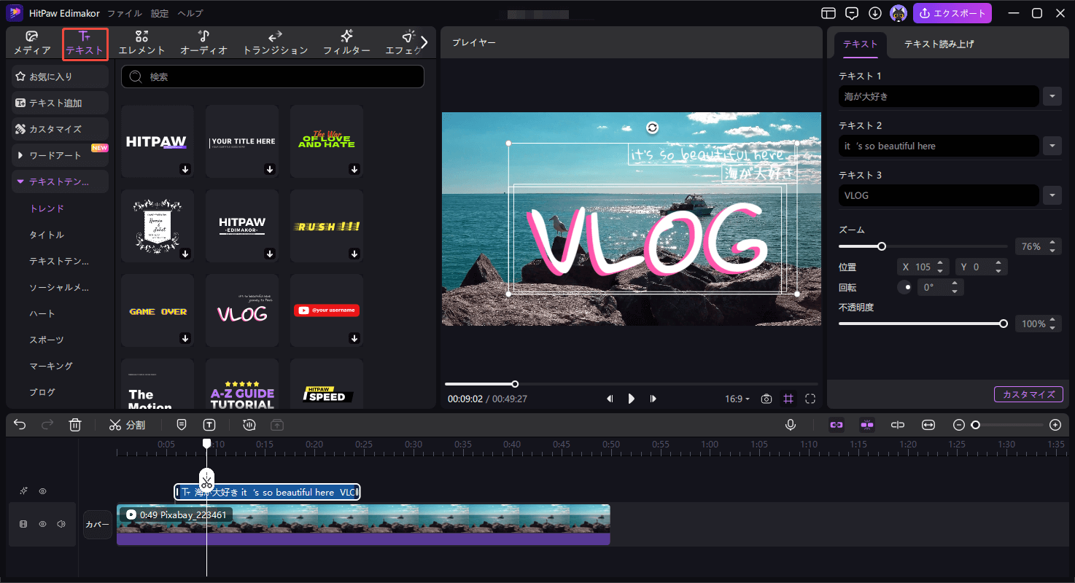The image size is (1075, 583).
Task: Open the フィルター tab
Action: [346, 43]
